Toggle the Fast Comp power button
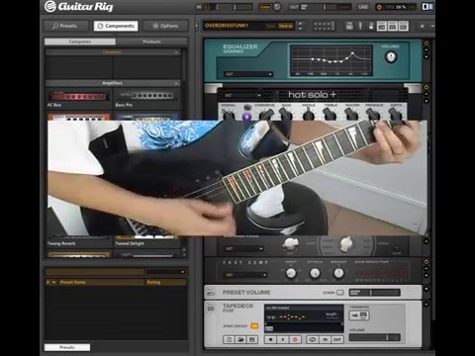Viewport: 475px width, 356px height. [x=427, y=262]
